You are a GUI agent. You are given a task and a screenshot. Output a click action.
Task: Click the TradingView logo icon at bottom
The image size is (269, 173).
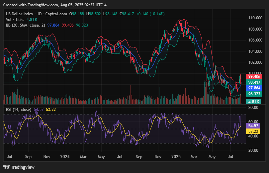[7, 167]
